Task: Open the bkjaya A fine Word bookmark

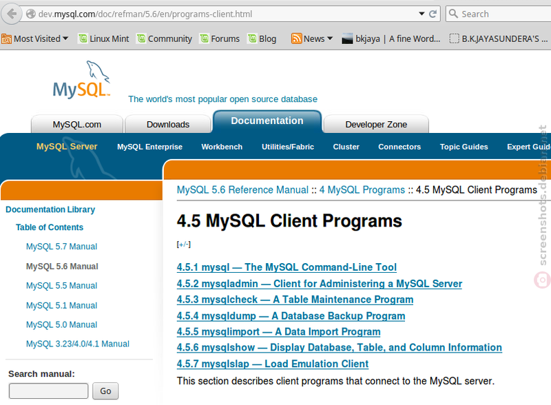Action: point(391,39)
